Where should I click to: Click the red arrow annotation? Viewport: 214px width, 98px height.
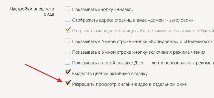point(44,73)
